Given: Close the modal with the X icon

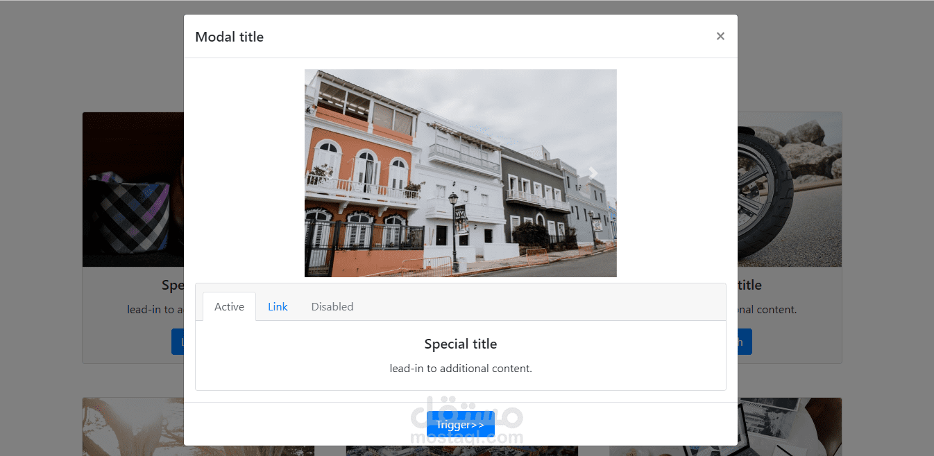Looking at the screenshot, I should click(720, 36).
